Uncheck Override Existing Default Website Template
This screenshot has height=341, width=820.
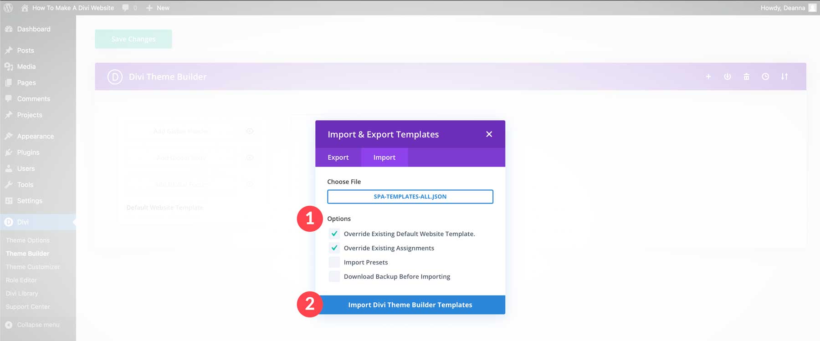pos(334,234)
